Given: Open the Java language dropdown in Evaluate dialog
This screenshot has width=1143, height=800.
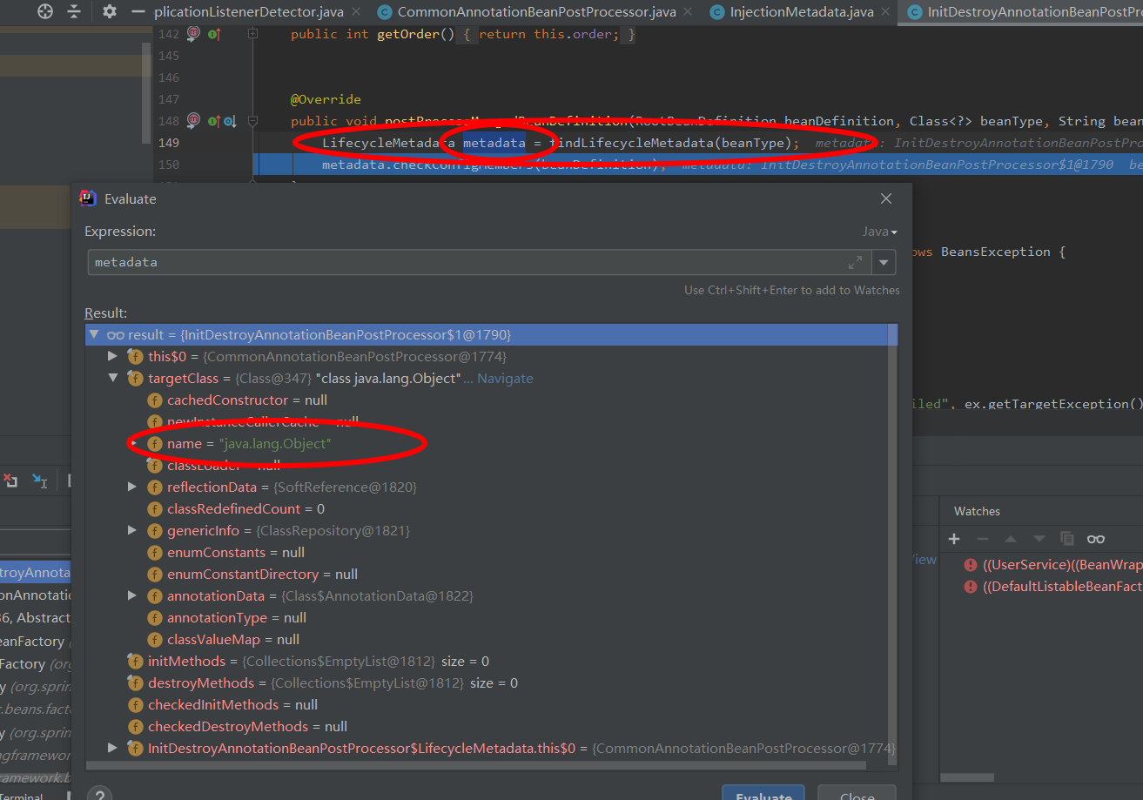Looking at the screenshot, I should point(877,231).
